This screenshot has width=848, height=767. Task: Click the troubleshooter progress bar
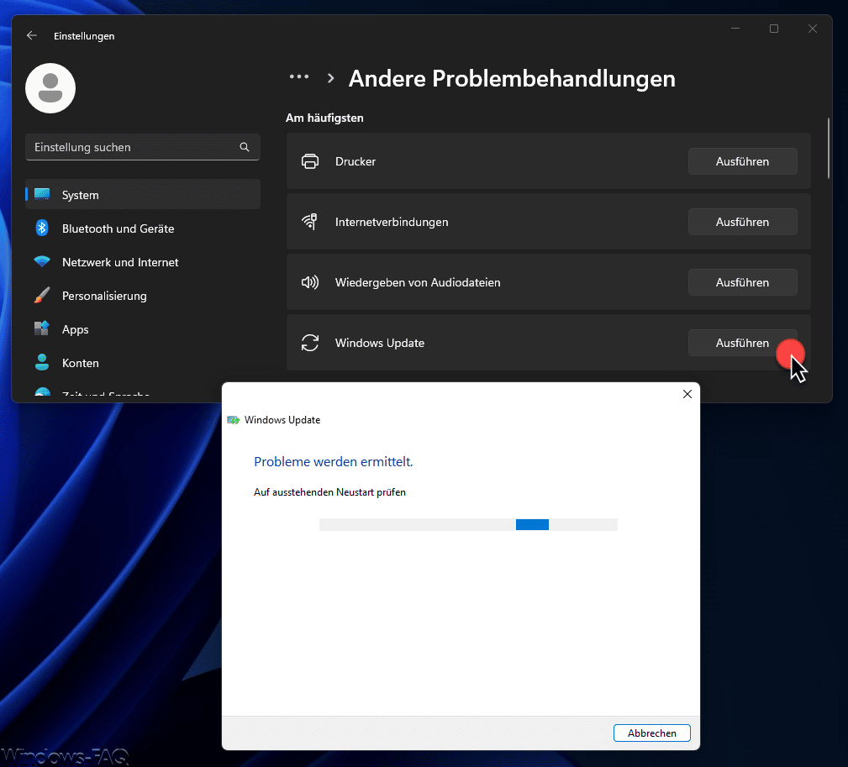tap(468, 524)
